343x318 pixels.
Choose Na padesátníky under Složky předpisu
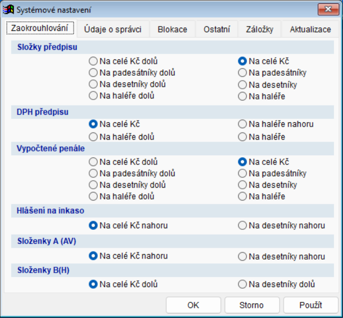click(x=243, y=72)
